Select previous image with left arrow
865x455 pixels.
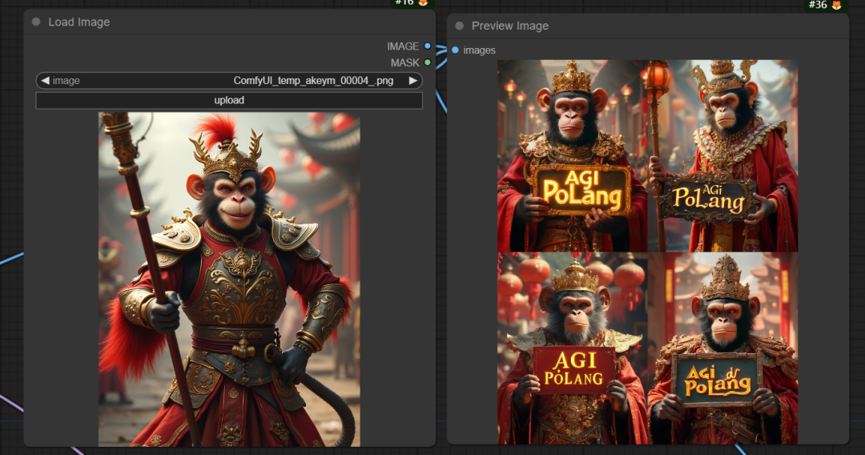(x=45, y=81)
